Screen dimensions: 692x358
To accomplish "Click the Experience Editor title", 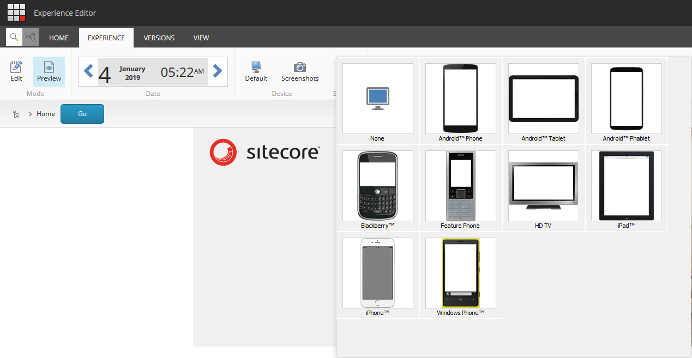I will point(65,13).
